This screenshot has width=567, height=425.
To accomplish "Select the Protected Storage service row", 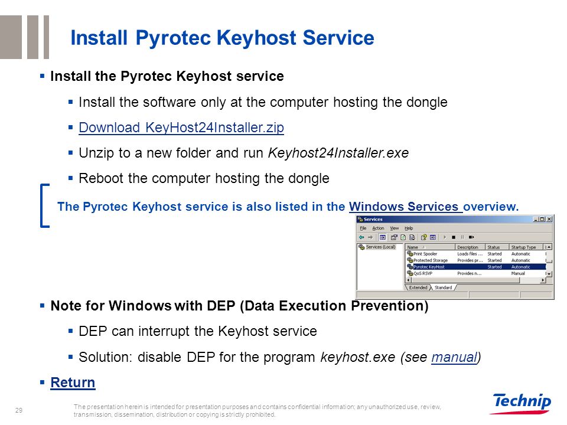I will (475, 260).
